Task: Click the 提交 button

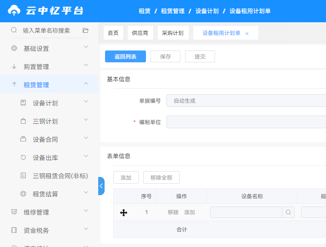Action: coord(200,56)
